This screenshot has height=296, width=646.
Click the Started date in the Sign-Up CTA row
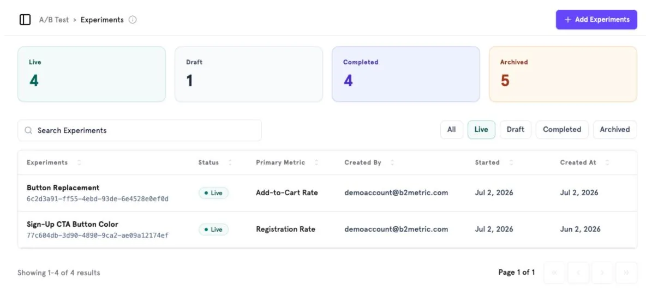(494, 229)
